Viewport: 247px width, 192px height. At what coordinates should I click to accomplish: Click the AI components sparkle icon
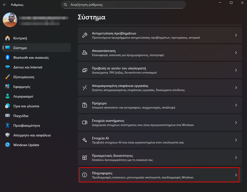(85, 140)
